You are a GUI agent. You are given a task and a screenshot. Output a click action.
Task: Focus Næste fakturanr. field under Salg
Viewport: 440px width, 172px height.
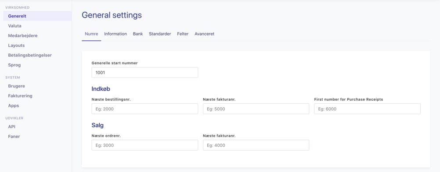(256, 145)
